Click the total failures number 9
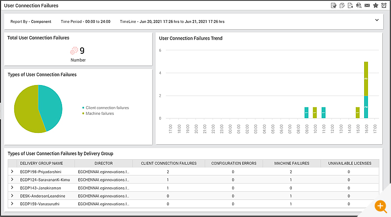 [82, 51]
